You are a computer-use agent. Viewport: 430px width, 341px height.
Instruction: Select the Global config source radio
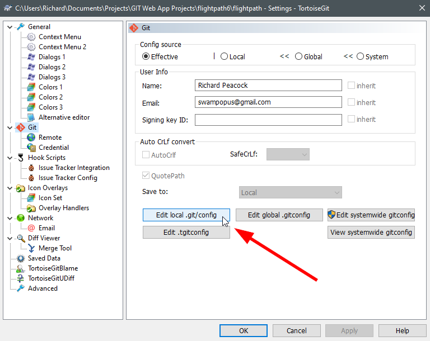(x=298, y=56)
